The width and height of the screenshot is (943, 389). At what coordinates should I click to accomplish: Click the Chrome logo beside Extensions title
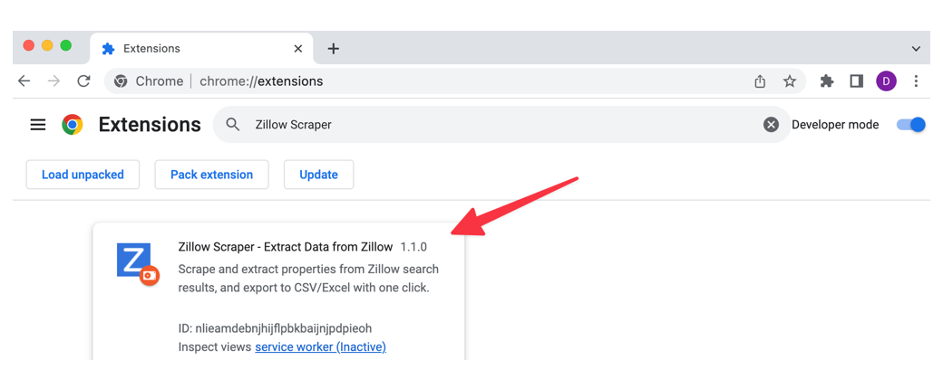tap(73, 125)
